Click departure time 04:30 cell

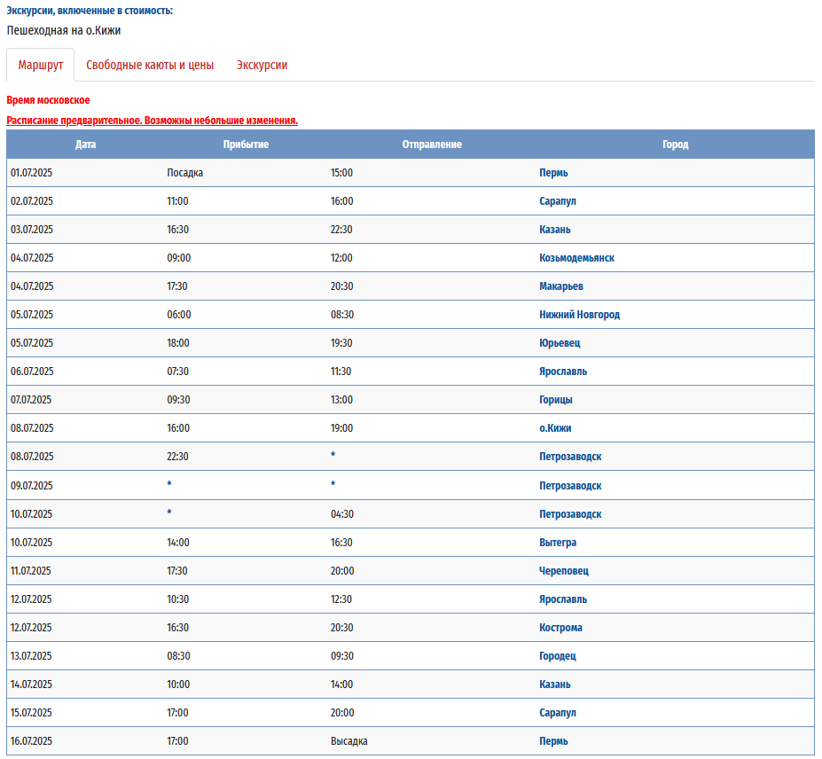click(x=342, y=514)
